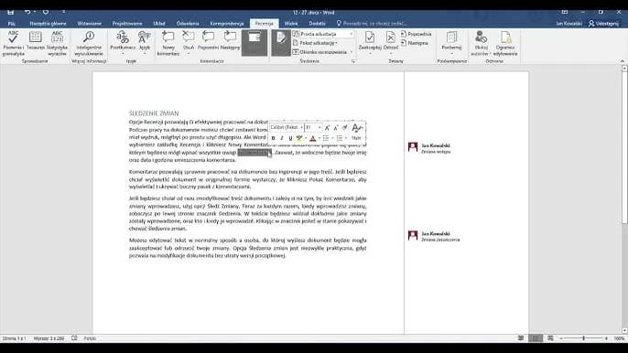The height and width of the screenshot is (353, 628).
Task: Toggle Italic in mini toolbar
Action: tap(282, 138)
